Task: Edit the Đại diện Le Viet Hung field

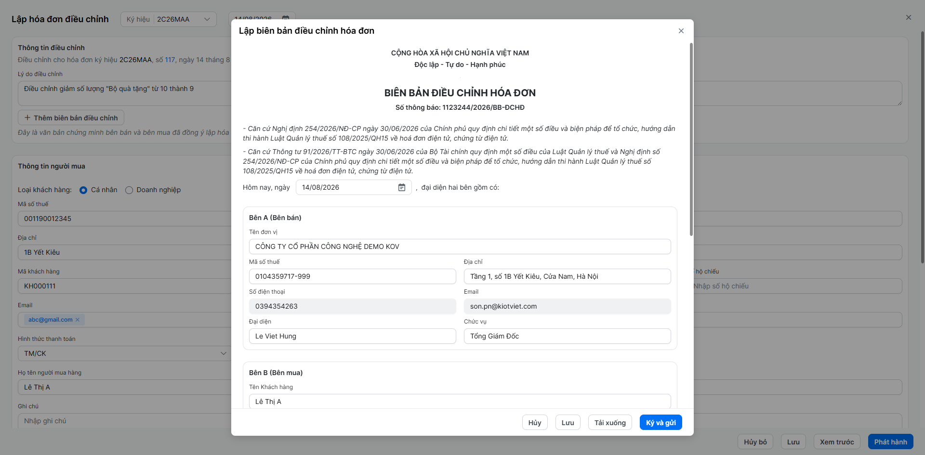Action: pos(353,336)
